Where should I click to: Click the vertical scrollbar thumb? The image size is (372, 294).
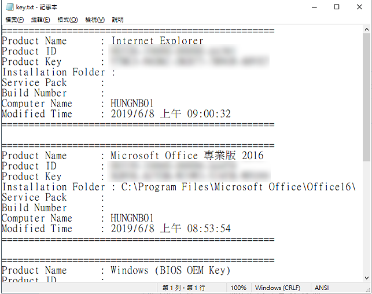point(367,97)
